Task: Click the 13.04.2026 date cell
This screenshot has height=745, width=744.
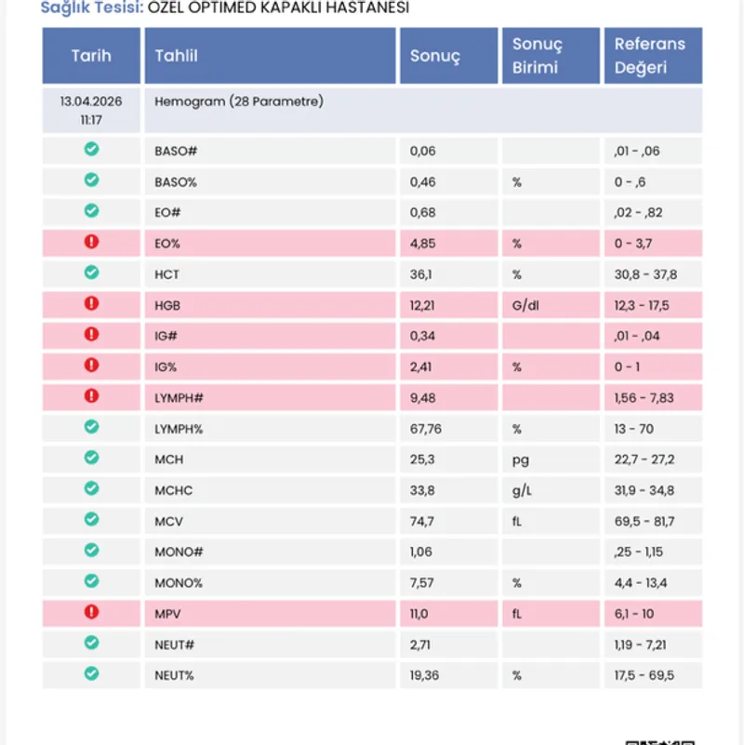Action: [91, 101]
